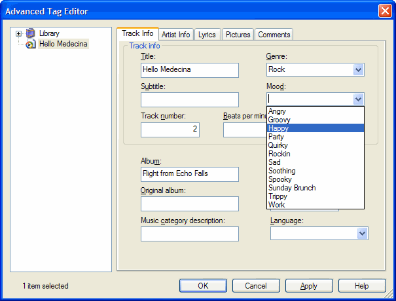Close the Mood dropdown using its arrow
The height and width of the screenshot is (301, 396).
coord(358,99)
